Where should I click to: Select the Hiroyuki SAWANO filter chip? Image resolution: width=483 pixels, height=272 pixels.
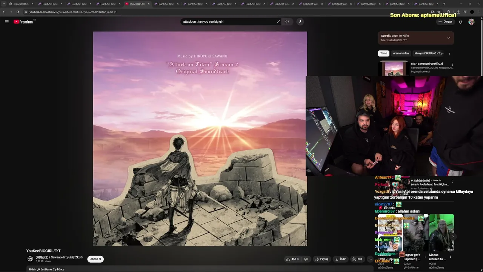tap(429, 53)
